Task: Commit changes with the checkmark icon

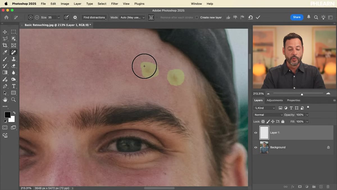Action: 258,17
